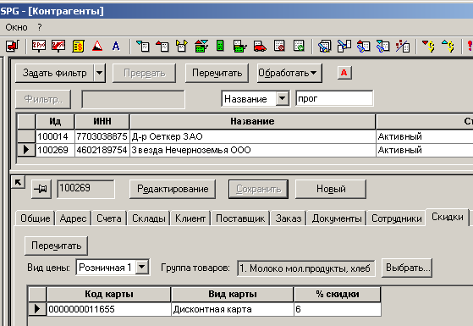Switch to the Склады tab

coord(149,218)
